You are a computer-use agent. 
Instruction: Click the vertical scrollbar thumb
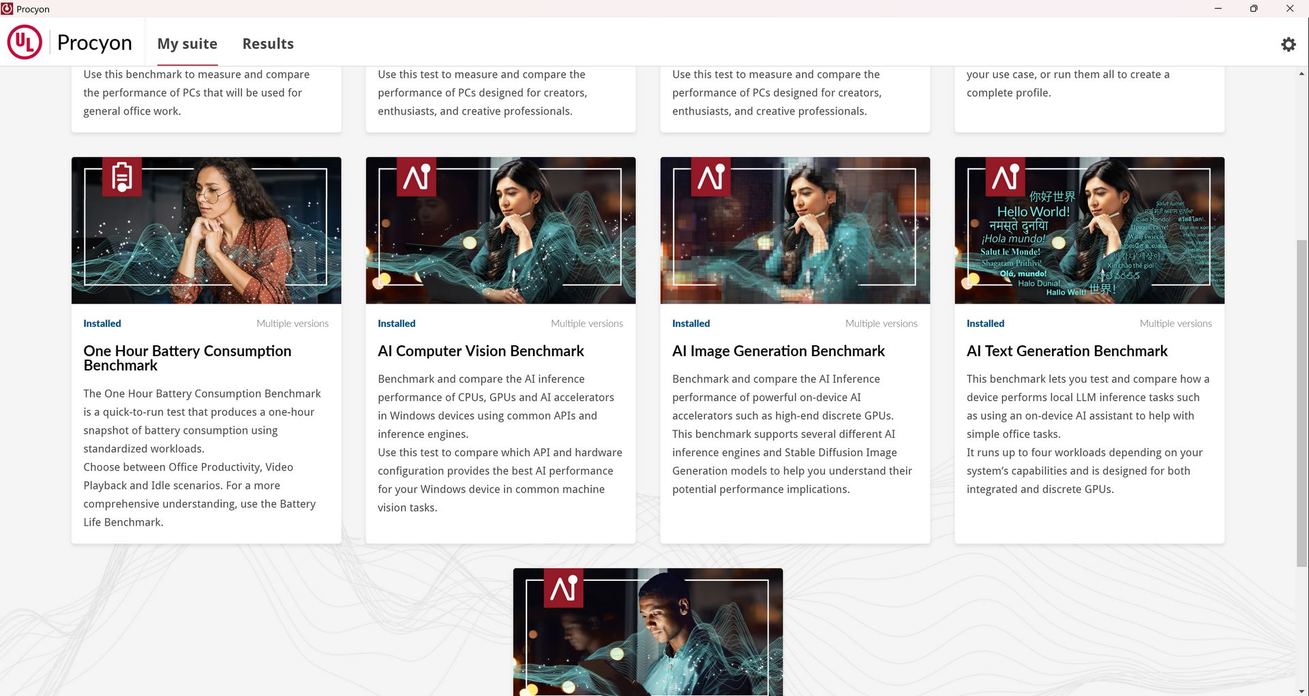point(1302,403)
